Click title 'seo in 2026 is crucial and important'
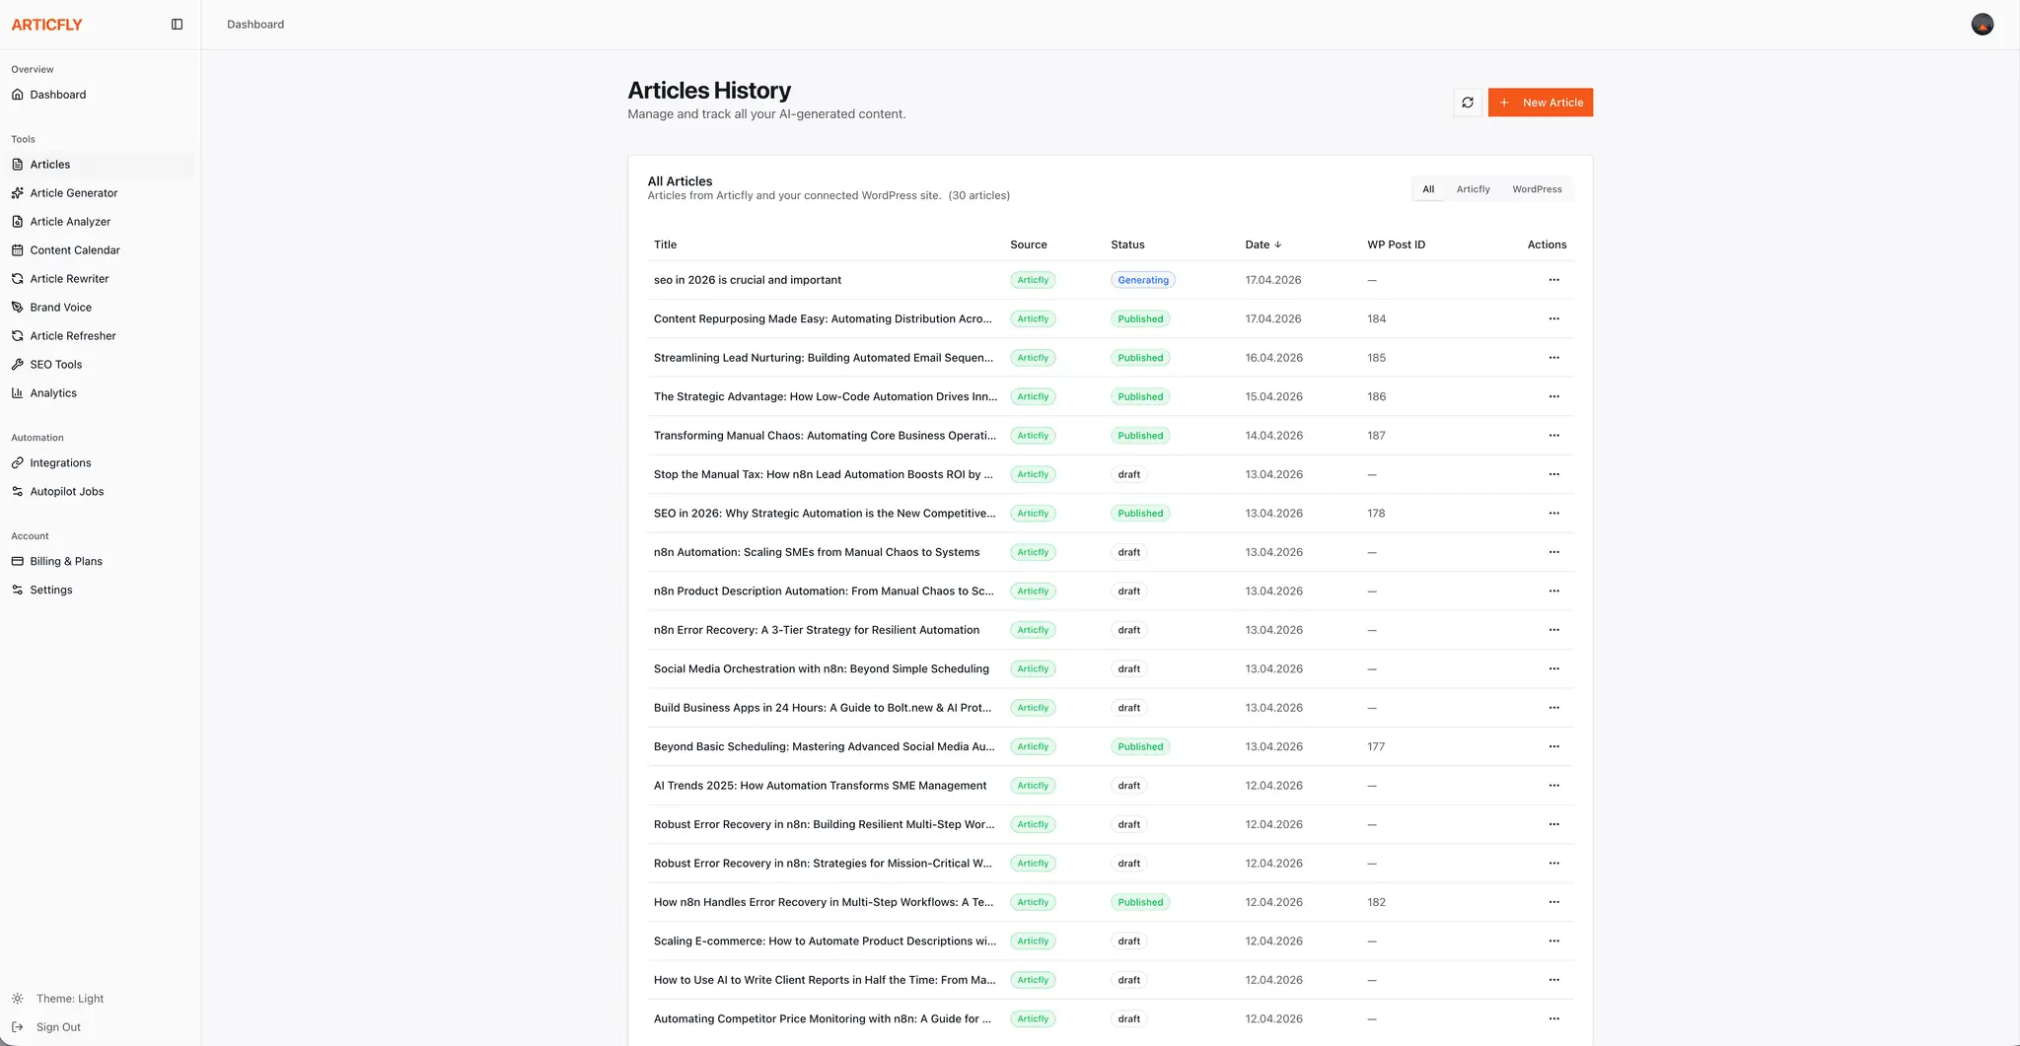2020x1046 pixels. pos(748,280)
